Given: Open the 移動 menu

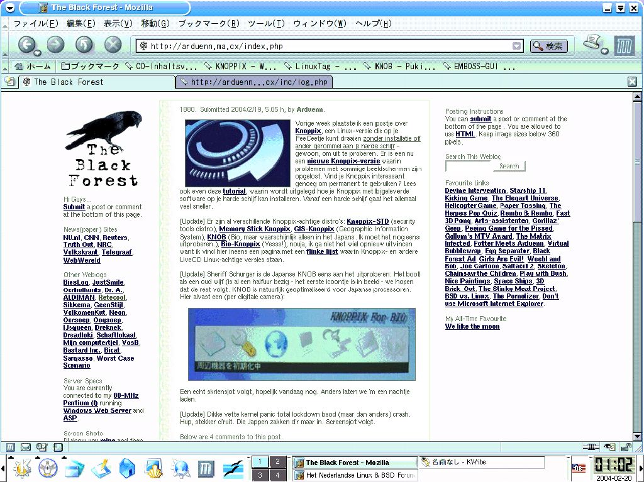Looking at the screenshot, I should (155, 23).
